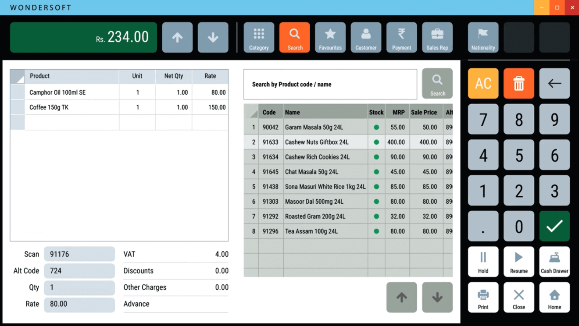Select the Garam Masala 50g row
This screenshot has height=326, width=579.
point(325,127)
